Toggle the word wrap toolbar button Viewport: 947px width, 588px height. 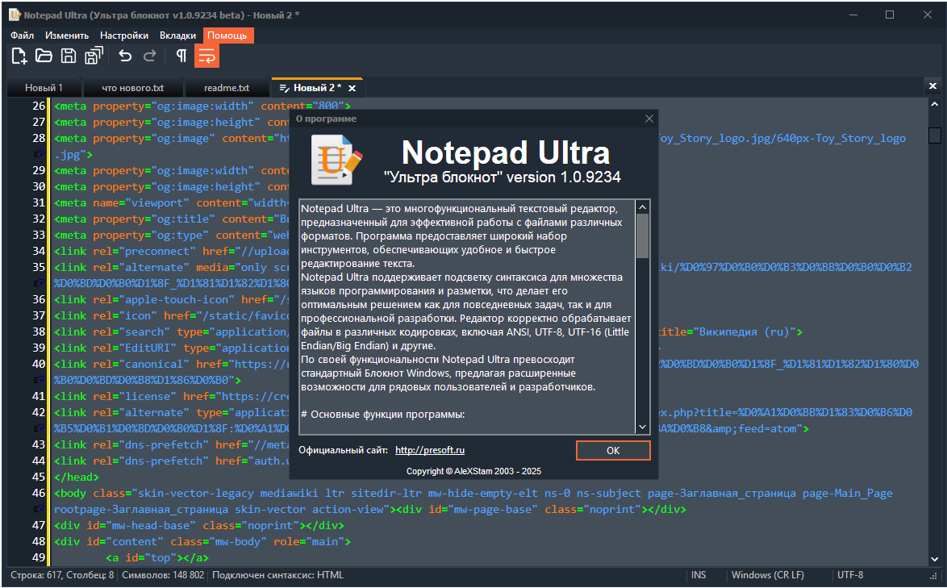coord(207,56)
